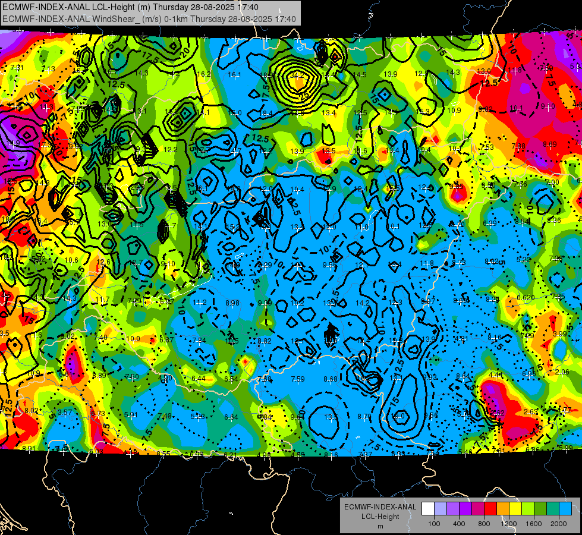Click the grid value '3.99'
Image resolution: width=582 pixels, height=535 pixels.
pyautogui.click(x=560, y=333)
